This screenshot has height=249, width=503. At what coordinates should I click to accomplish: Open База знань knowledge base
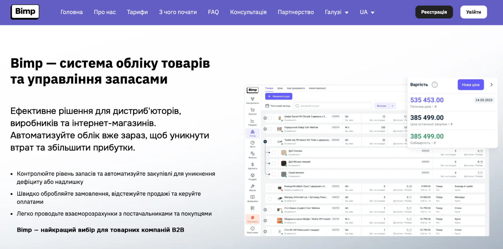coord(253,230)
